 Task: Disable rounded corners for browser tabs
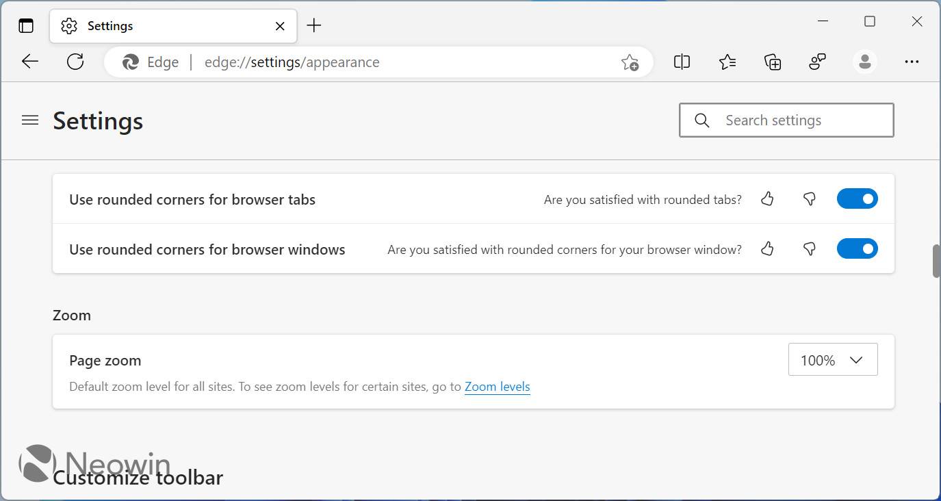pos(857,198)
